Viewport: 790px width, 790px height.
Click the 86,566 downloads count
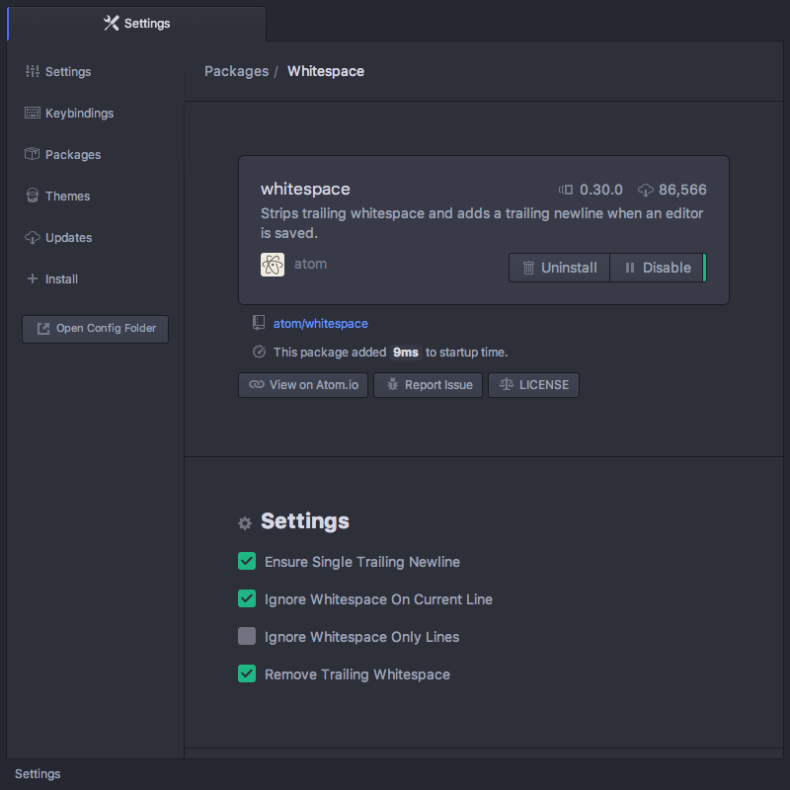tap(682, 190)
